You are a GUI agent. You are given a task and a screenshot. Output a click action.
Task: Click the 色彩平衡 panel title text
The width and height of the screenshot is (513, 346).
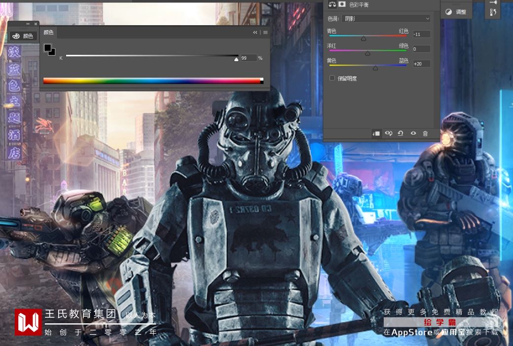pos(359,4)
